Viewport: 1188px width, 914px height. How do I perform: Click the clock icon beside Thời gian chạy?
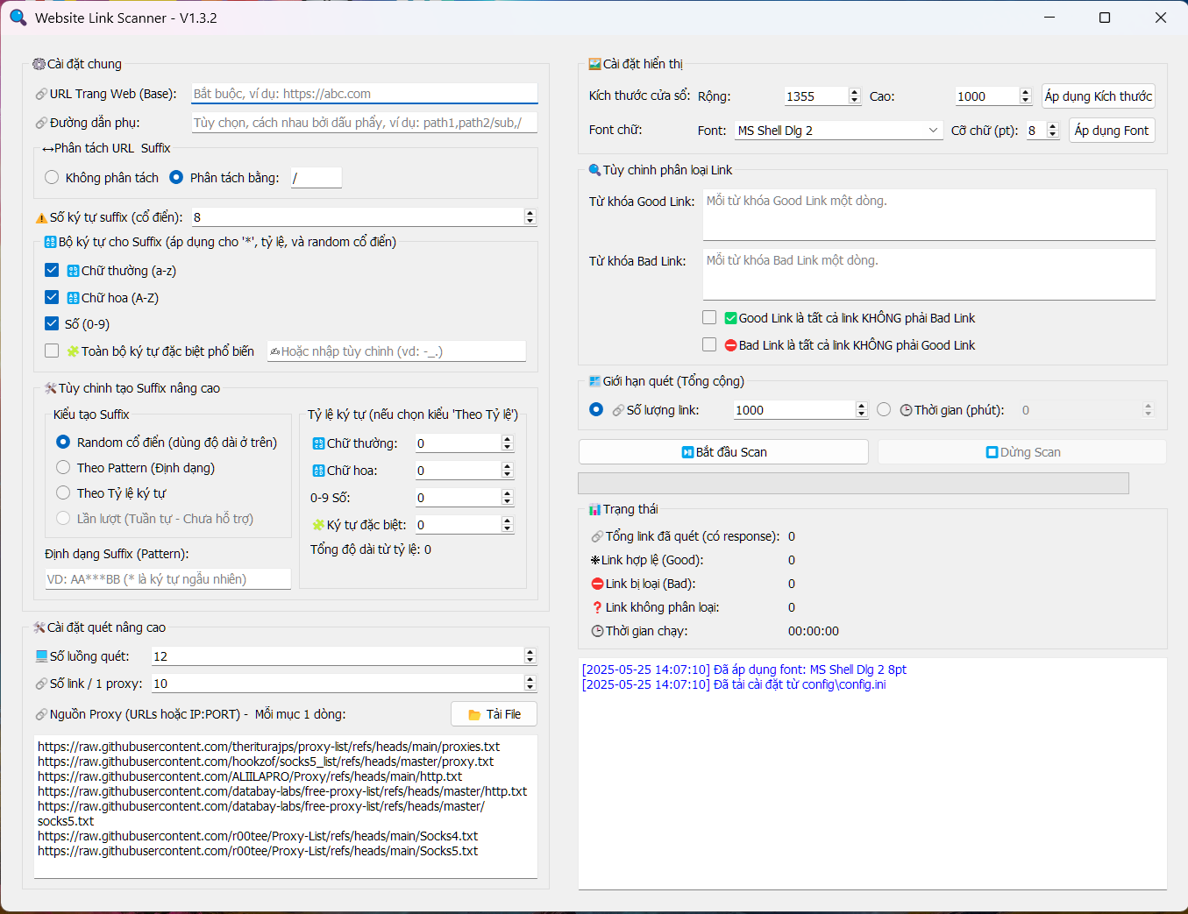tap(597, 631)
